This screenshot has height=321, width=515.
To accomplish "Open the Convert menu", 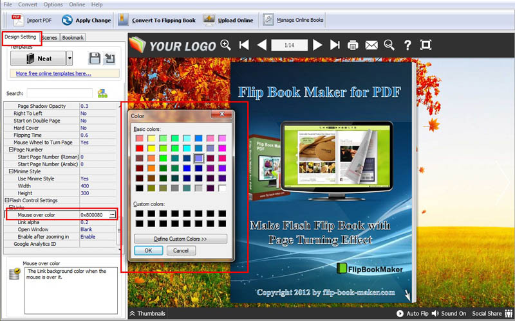I will 28,4.
